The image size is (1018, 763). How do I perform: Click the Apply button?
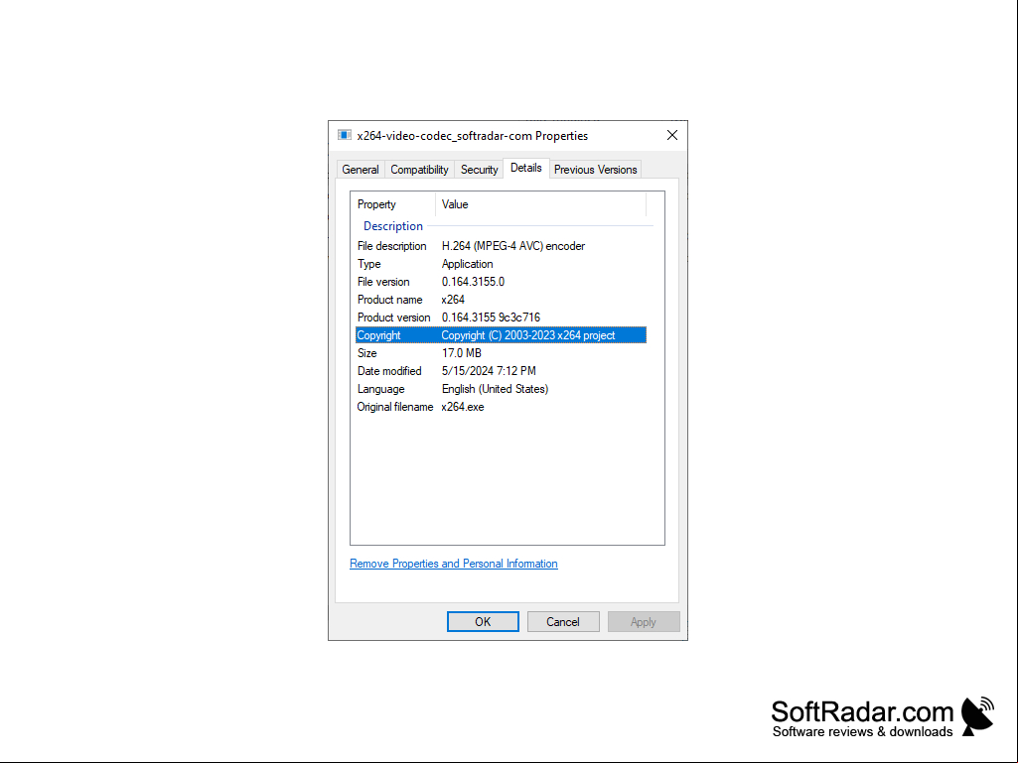click(644, 621)
